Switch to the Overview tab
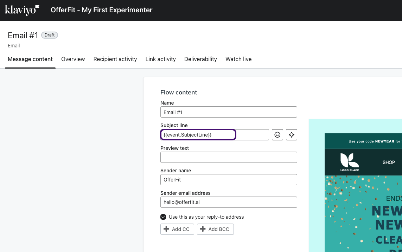This screenshot has width=402, height=252. click(x=73, y=59)
